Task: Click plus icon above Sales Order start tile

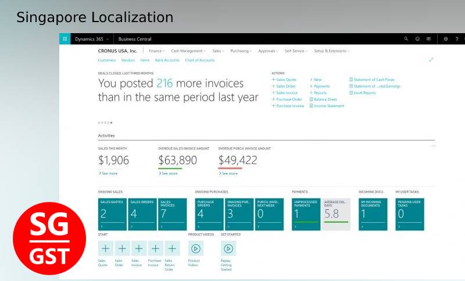Action: [122, 248]
